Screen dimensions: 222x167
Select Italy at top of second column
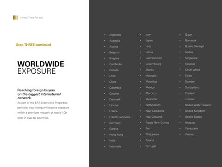[x=148, y=35]
